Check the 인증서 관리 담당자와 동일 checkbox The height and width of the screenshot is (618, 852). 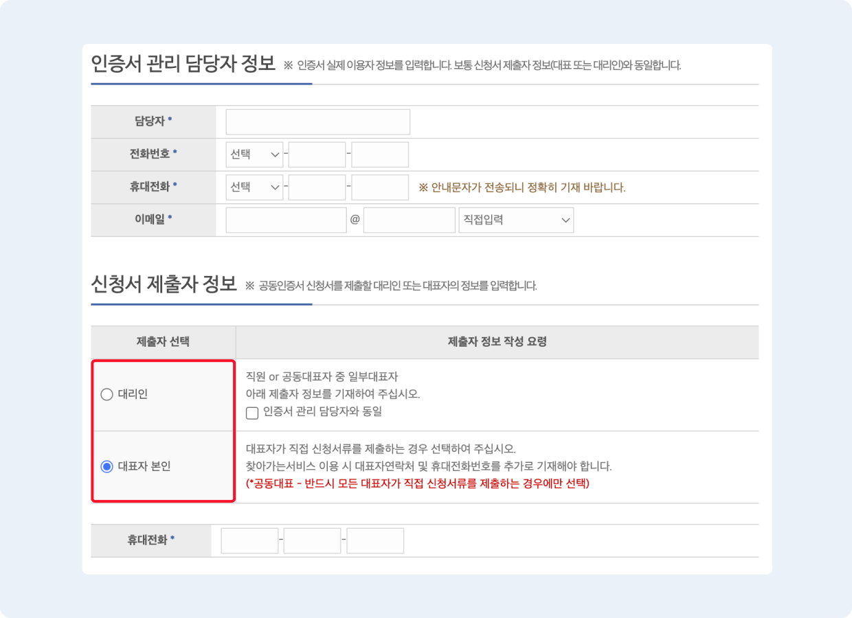point(252,413)
